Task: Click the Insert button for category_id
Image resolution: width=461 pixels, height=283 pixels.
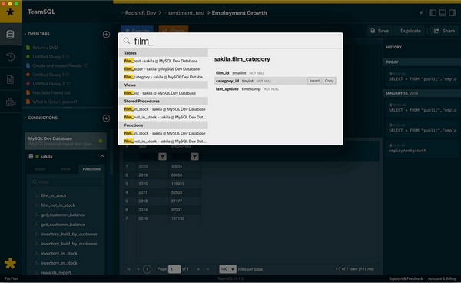Action: 314,81
